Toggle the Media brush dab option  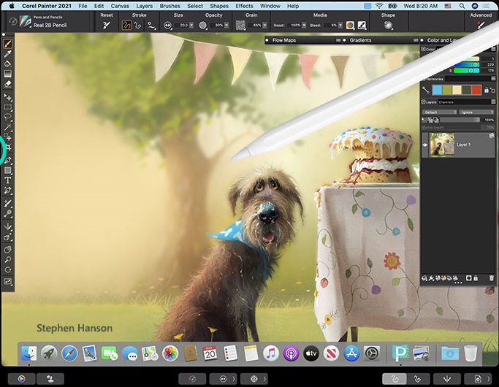click(x=362, y=25)
